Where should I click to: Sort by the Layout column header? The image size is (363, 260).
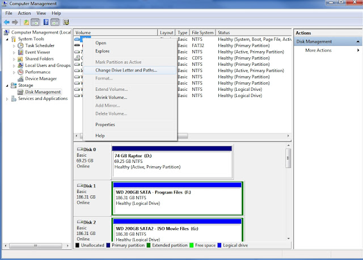(166, 32)
